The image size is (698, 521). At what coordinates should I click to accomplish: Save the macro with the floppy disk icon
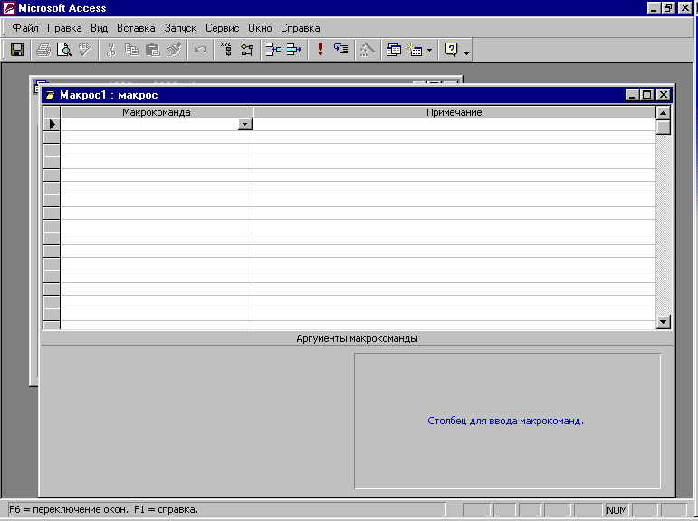pyautogui.click(x=17, y=50)
